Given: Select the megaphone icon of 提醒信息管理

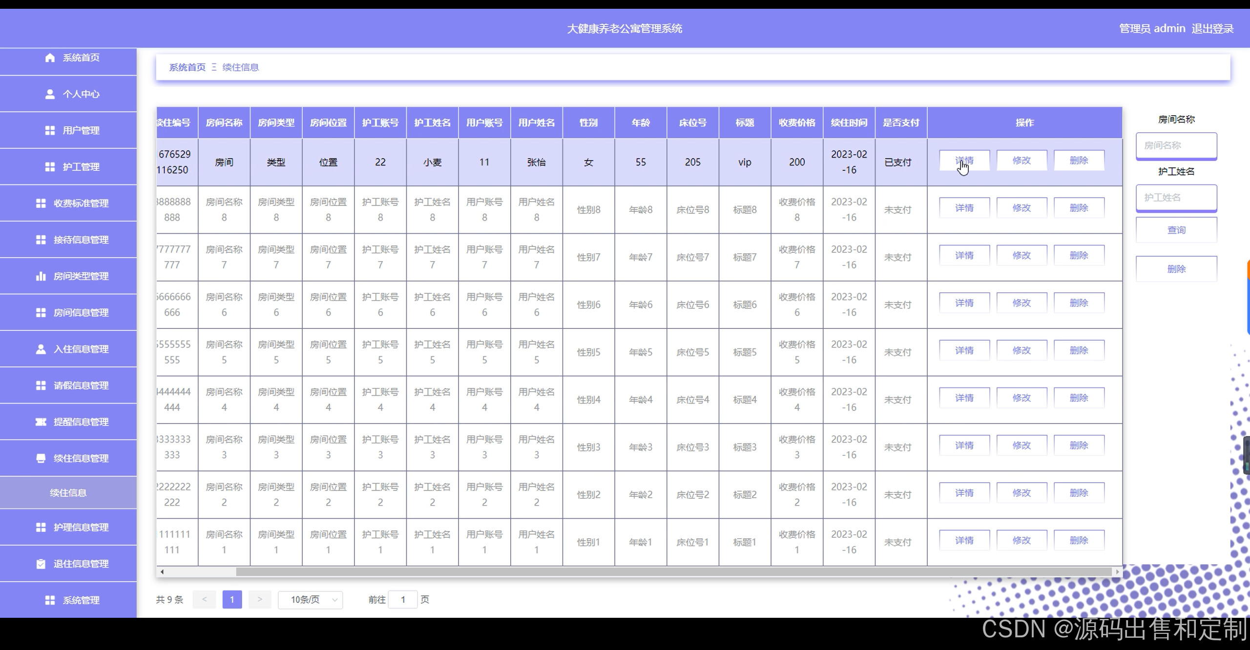Looking at the screenshot, I should pos(41,422).
